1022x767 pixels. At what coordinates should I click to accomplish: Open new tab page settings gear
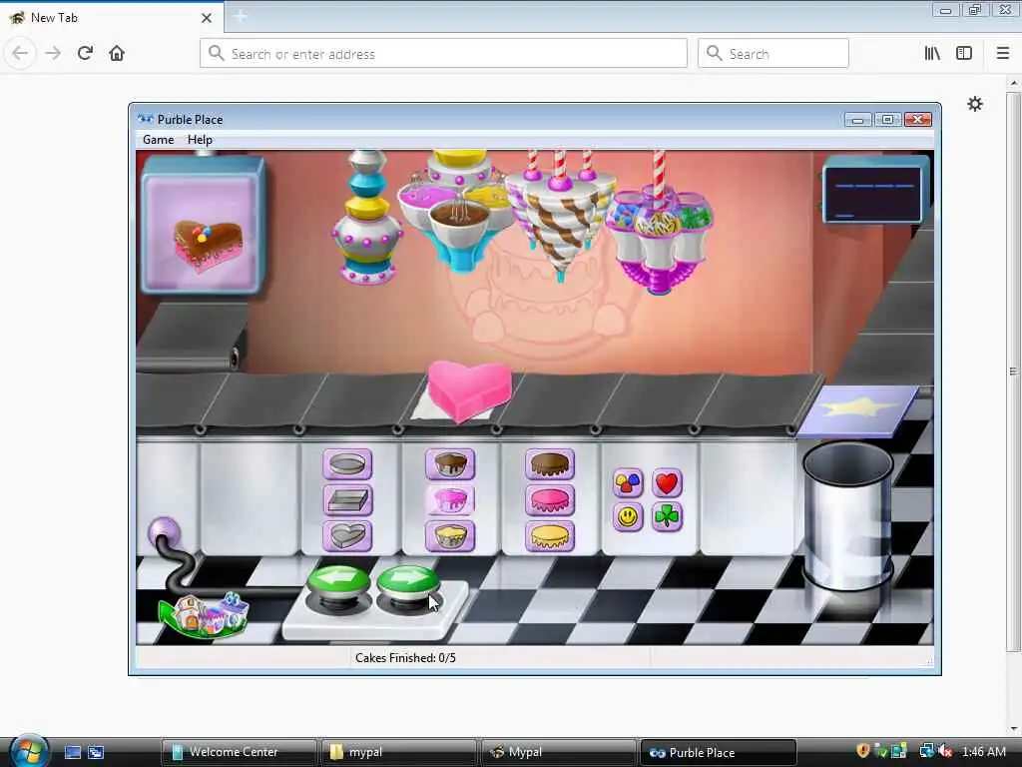coord(974,104)
